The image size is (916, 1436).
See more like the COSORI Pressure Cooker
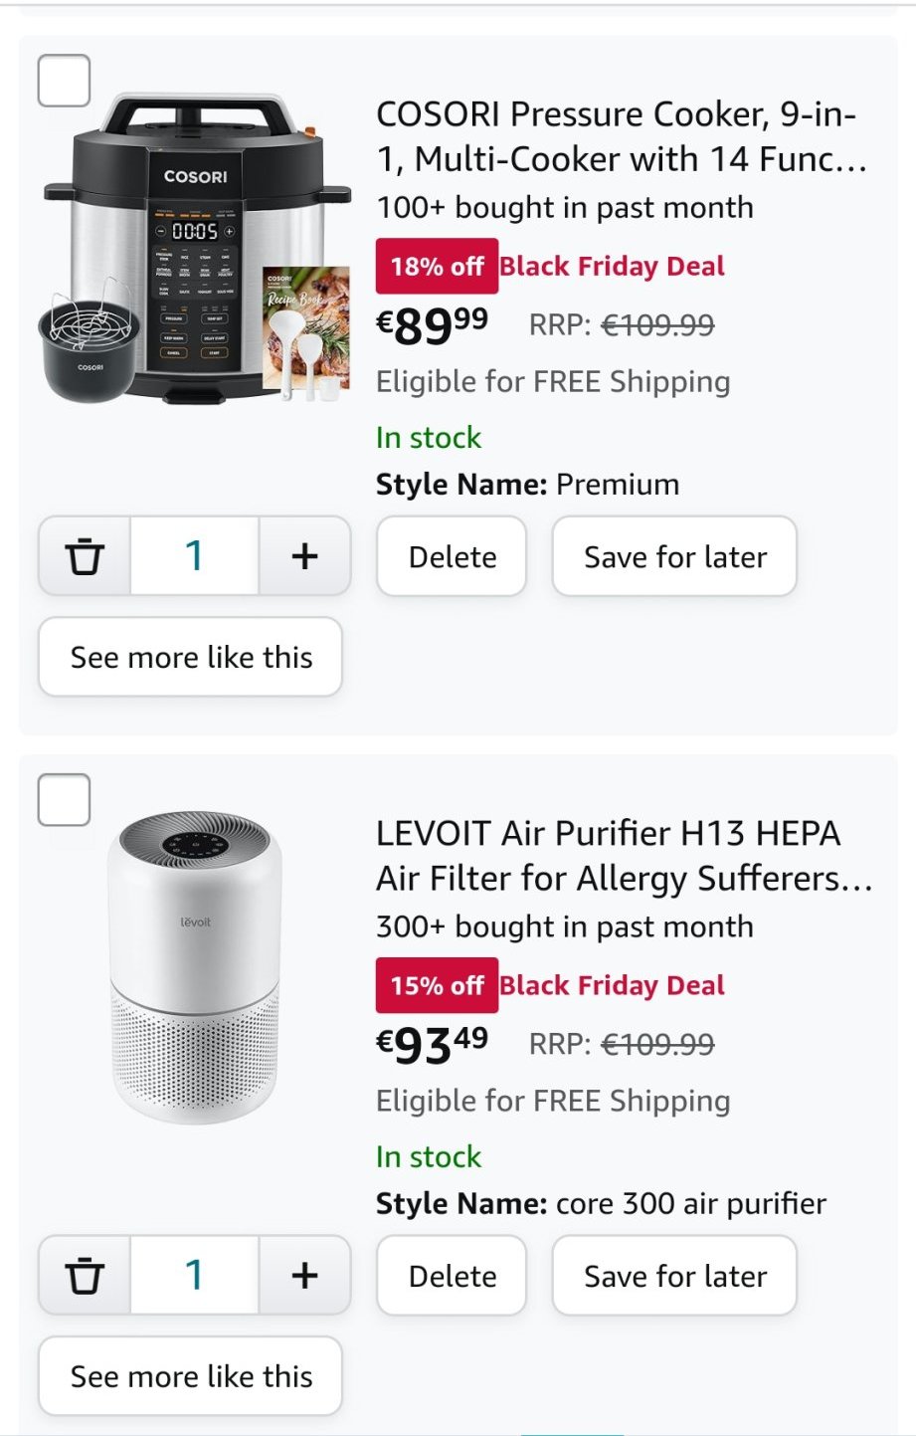[191, 657]
